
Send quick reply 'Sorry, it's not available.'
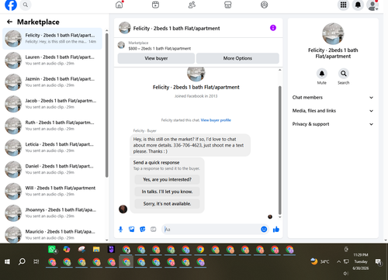167,204
